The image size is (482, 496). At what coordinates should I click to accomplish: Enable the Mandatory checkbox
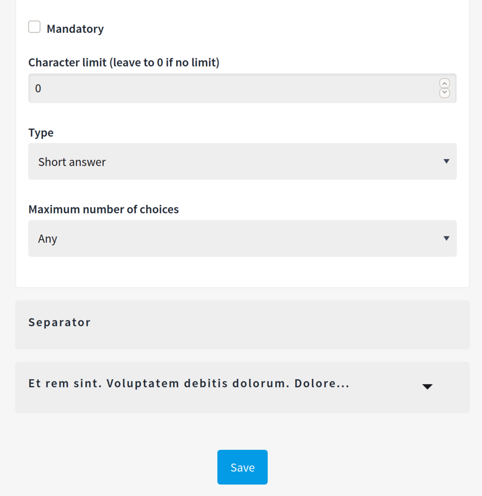click(x=34, y=27)
